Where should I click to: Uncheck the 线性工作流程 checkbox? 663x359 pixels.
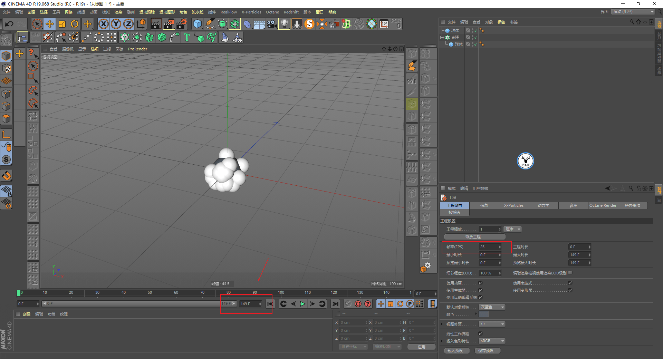pyautogui.click(x=480, y=333)
